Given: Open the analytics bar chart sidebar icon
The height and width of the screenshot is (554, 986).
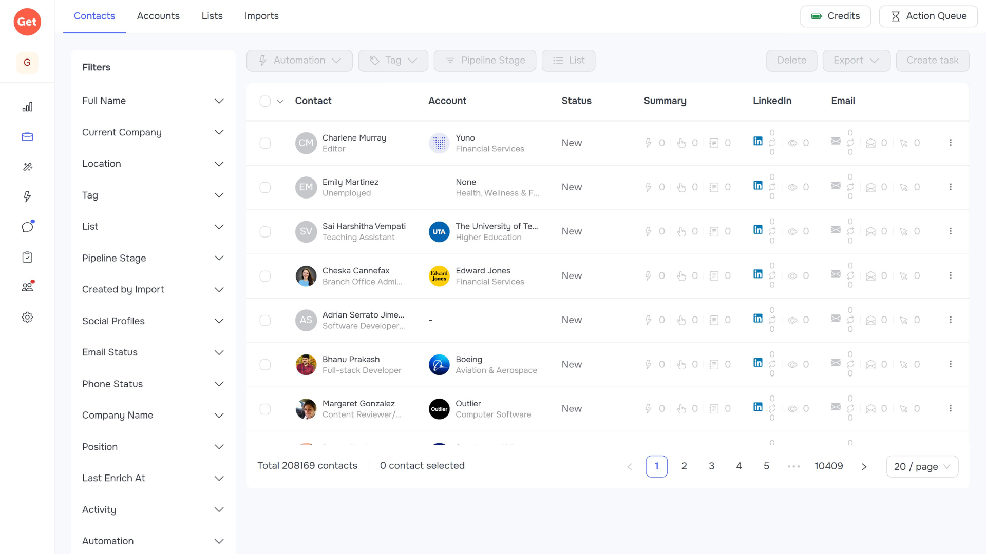Looking at the screenshot, I should coord(27,107).
